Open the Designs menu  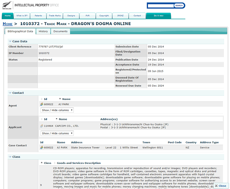71,16
